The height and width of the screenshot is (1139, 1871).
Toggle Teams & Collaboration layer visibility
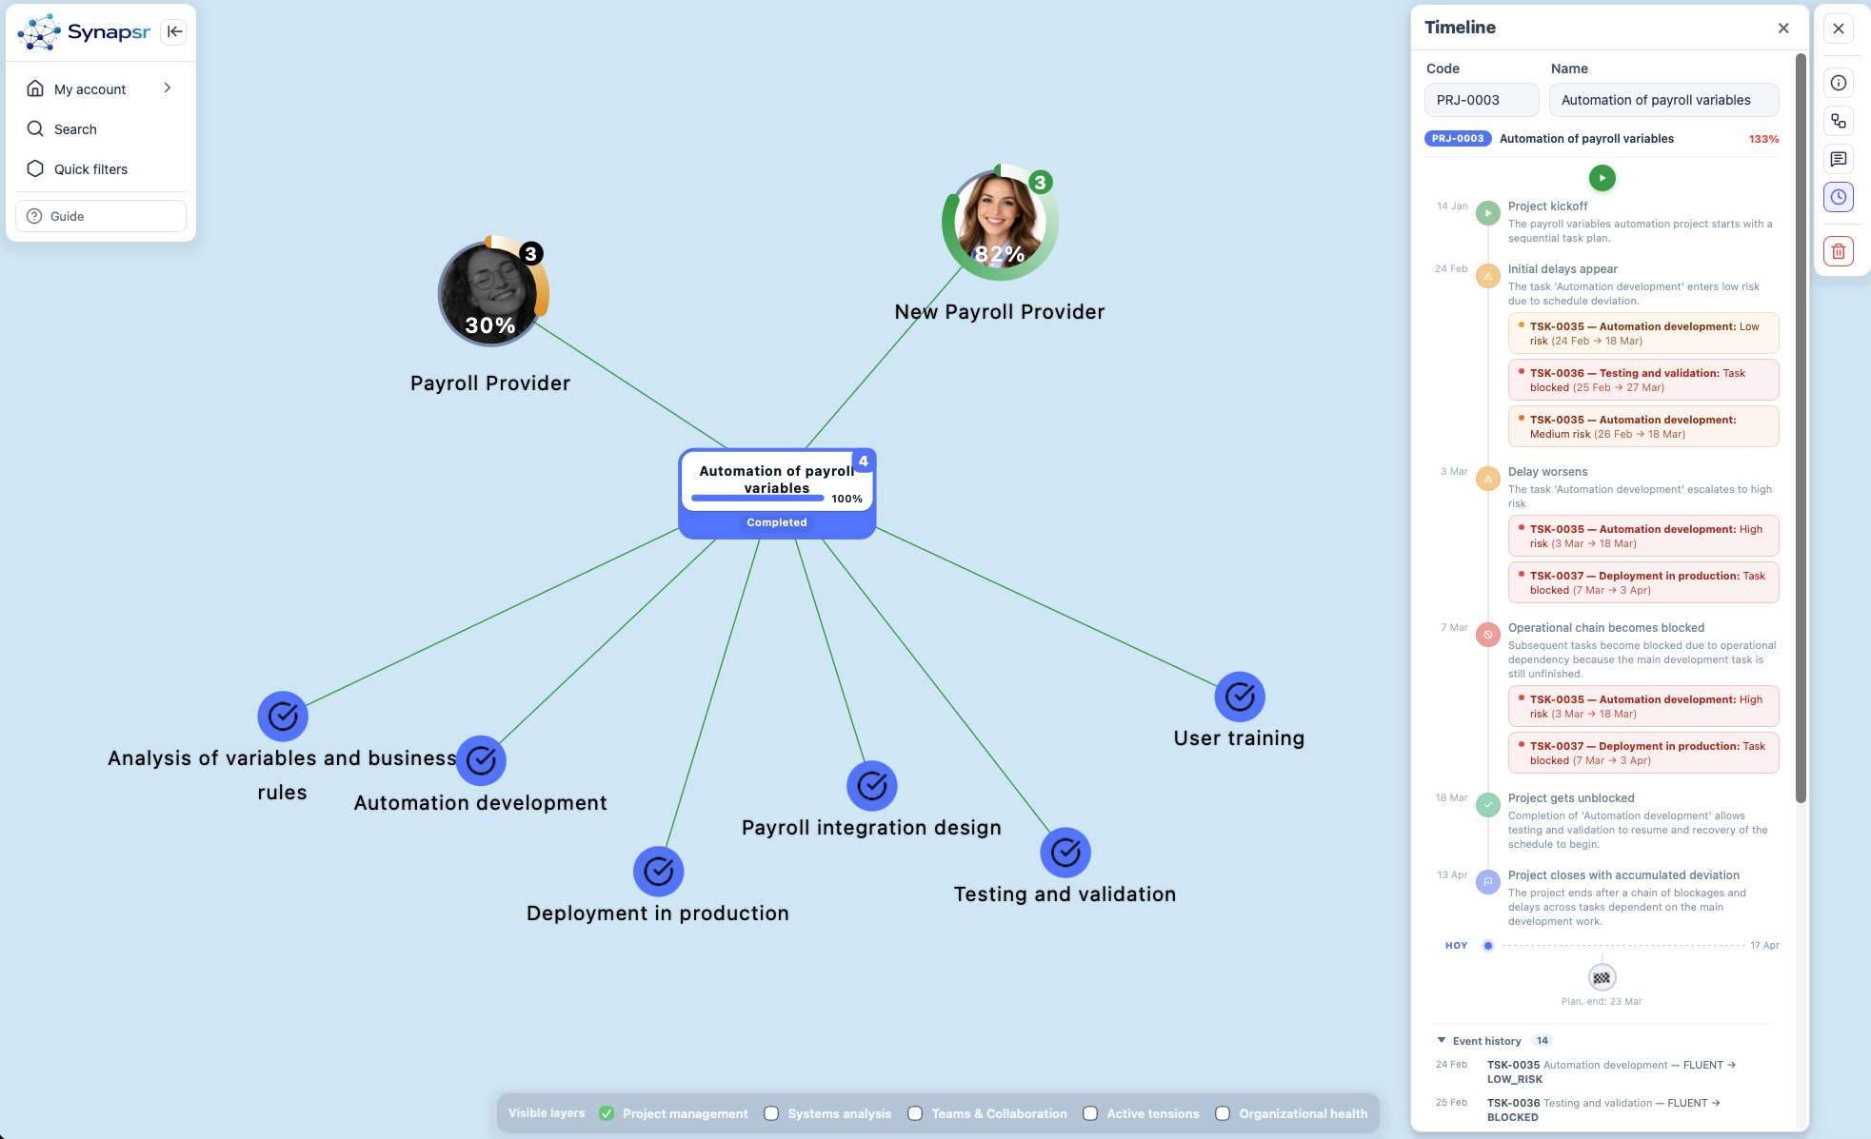[914, 1112]
